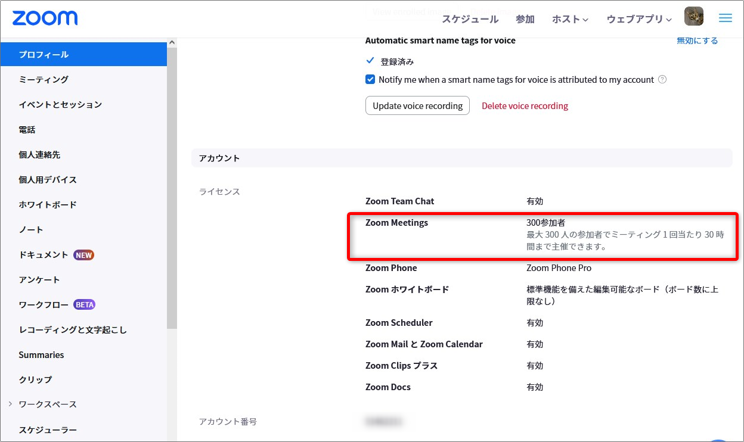Click the Zoom ホワイトボード license name
The image size is (744, 442).
(x=407, y=289)
